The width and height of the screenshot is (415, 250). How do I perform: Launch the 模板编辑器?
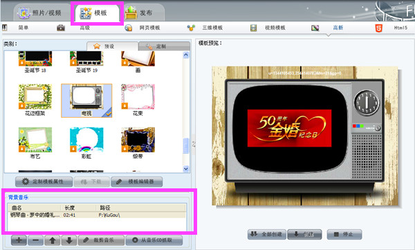136,181
